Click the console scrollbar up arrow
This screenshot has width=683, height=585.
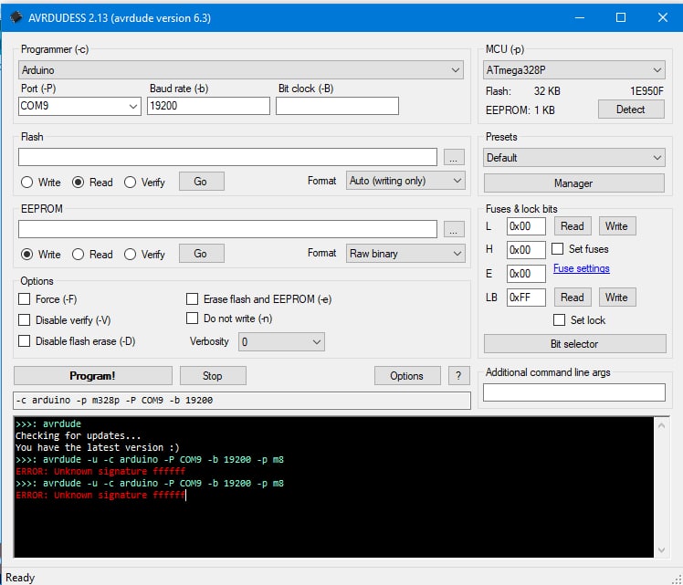(x=661, y=425)
